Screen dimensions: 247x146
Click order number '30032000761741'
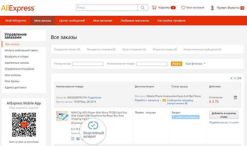coord(77,98)
